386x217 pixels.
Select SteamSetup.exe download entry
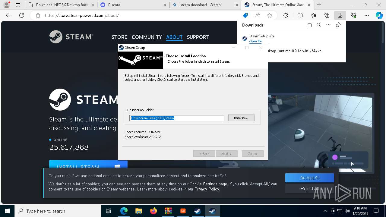(291, 38)
